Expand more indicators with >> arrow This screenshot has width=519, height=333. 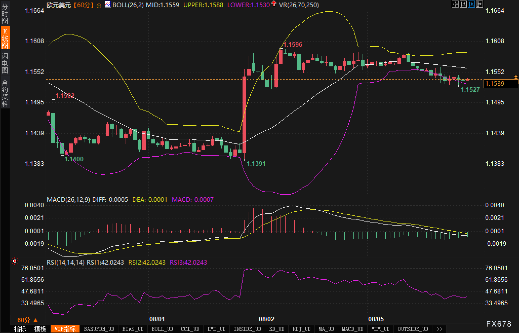(439, 329)
